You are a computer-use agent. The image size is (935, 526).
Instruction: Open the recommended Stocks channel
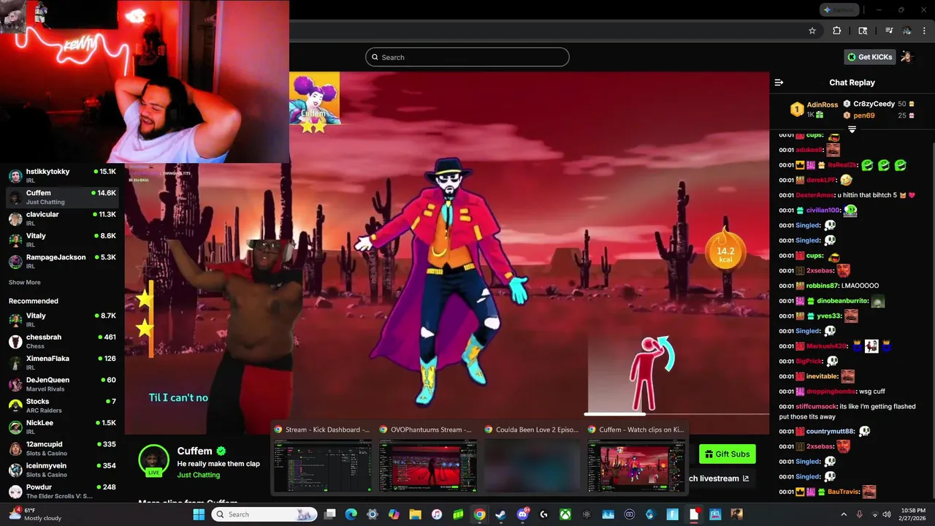point(62,405)
